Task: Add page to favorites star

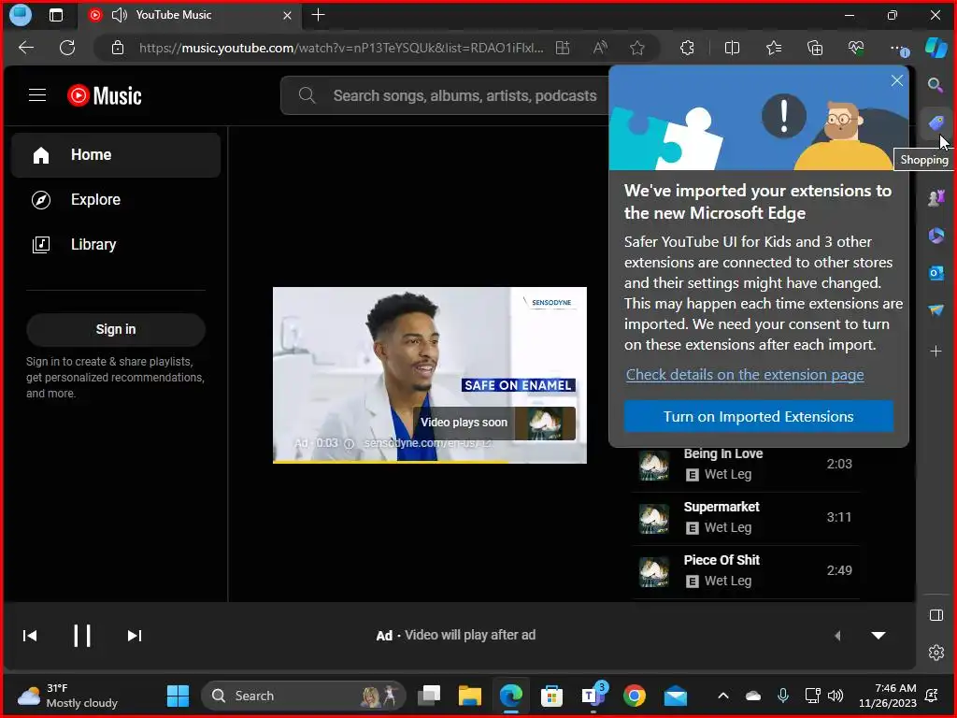Action: point(637,48)
